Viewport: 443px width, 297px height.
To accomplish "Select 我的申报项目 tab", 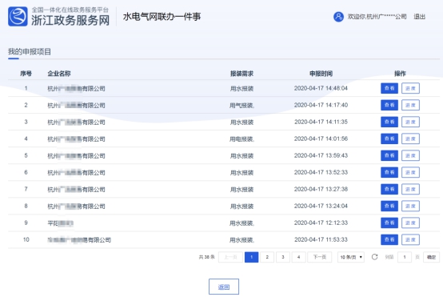I will click(30, 52).
